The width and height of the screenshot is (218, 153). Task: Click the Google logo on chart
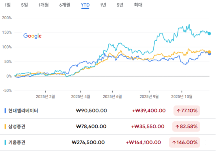(32, 36)
